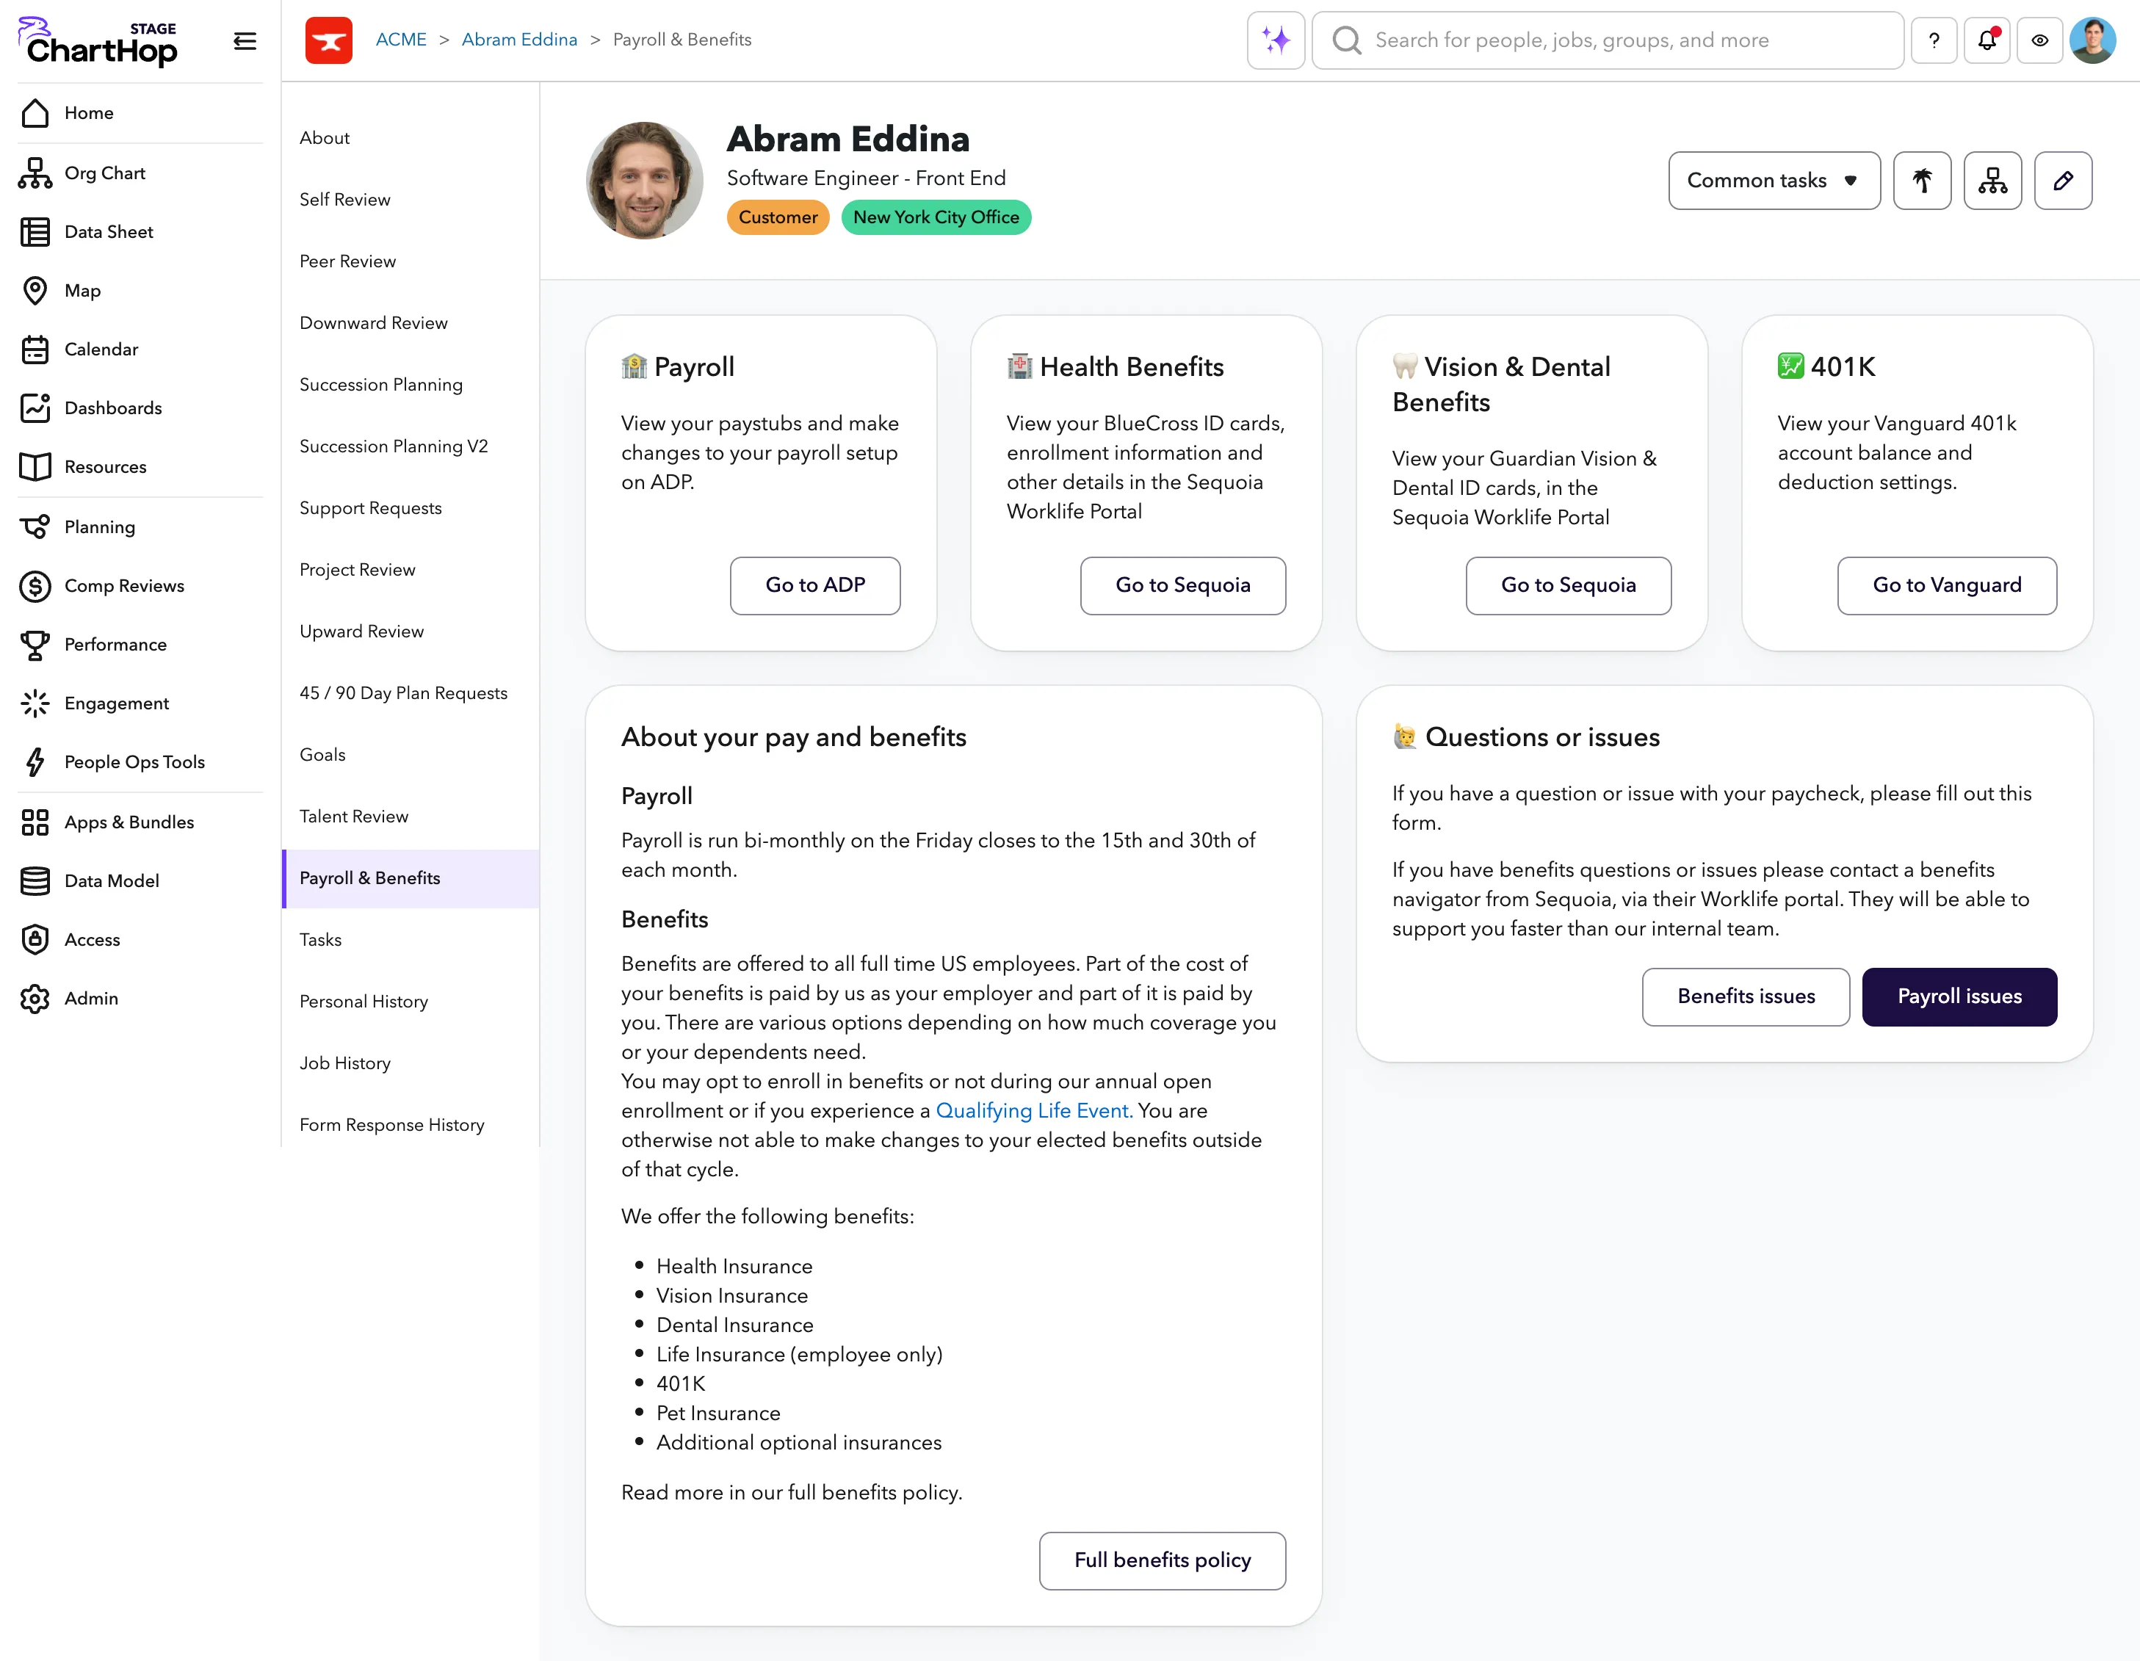This screenshot has height=1661, width=2140.
Task: Open the Job History tab
Action: [411, 1063]
